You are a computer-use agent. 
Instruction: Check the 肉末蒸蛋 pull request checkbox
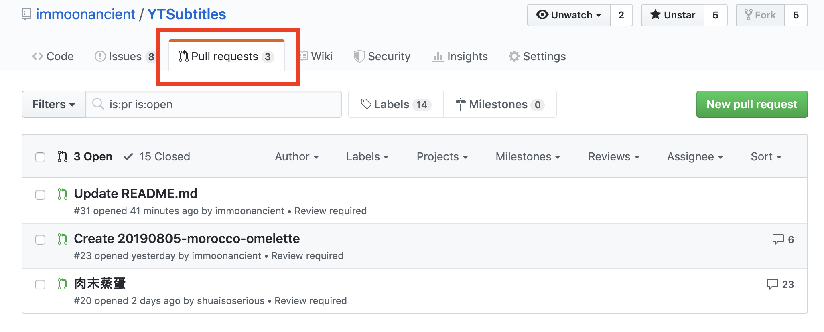coord(40,285)
